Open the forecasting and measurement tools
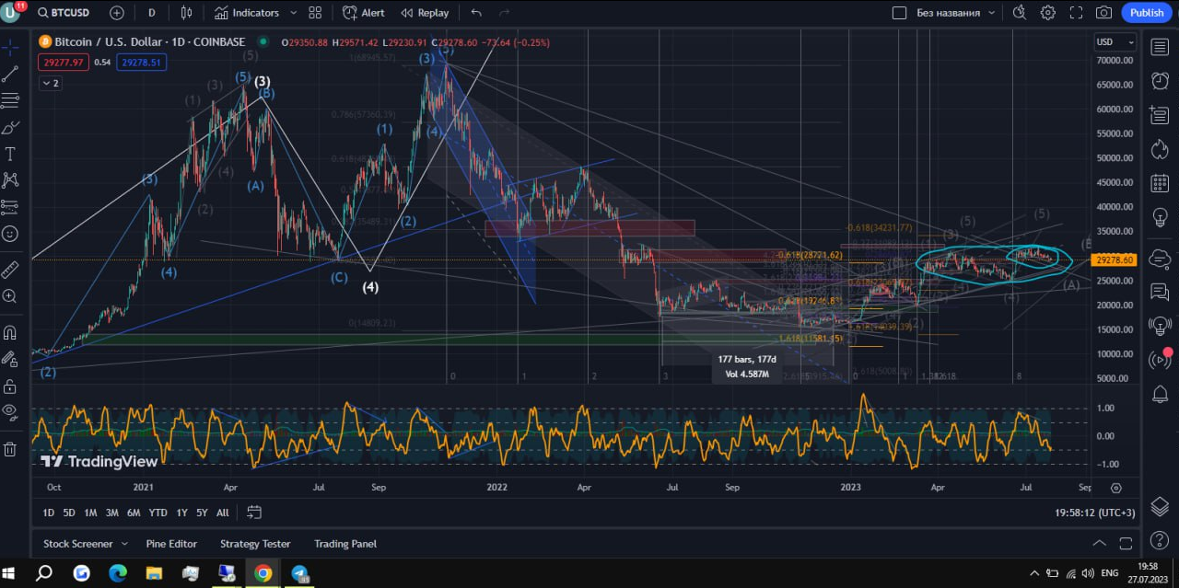Screen dimensions: 1179x588 (10, 207)
